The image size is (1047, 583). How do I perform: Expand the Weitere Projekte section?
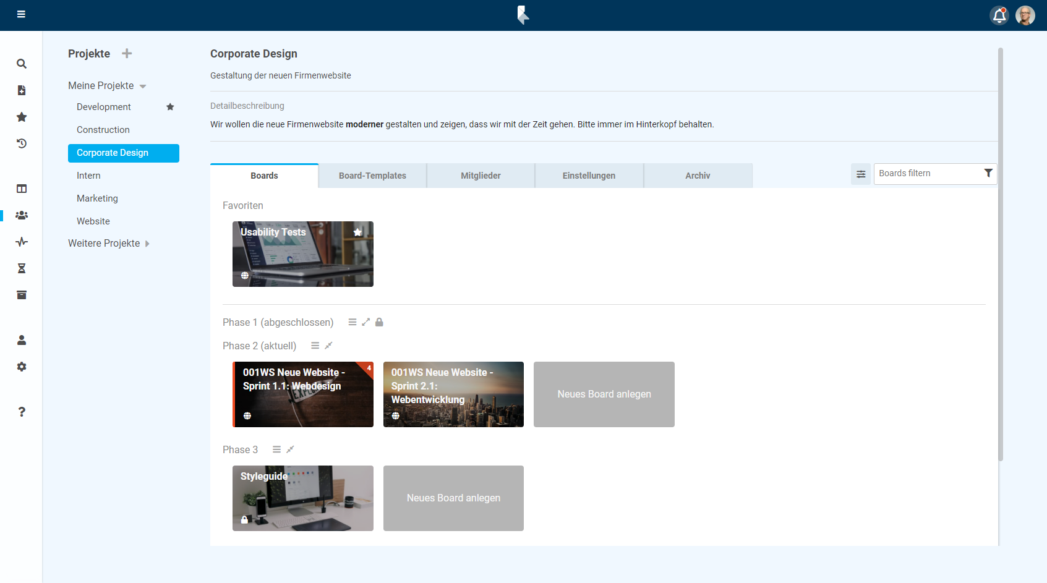point(147,244)
